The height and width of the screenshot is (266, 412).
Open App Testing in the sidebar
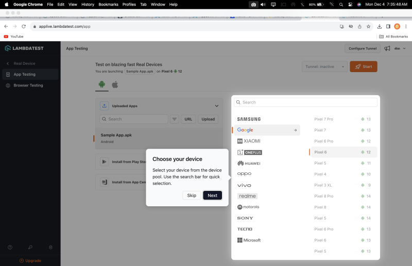tap(30, 74)
